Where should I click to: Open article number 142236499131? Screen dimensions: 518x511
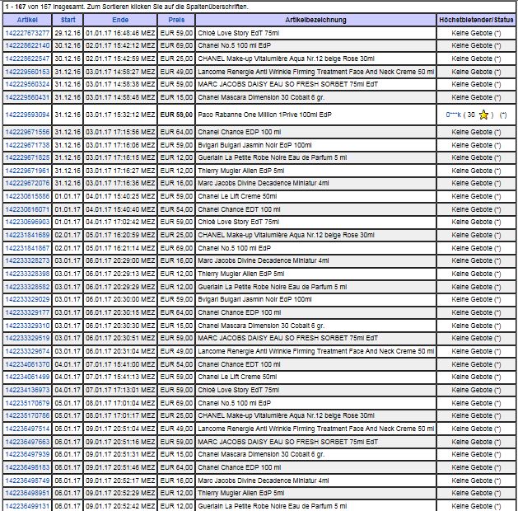coord(27,506)
